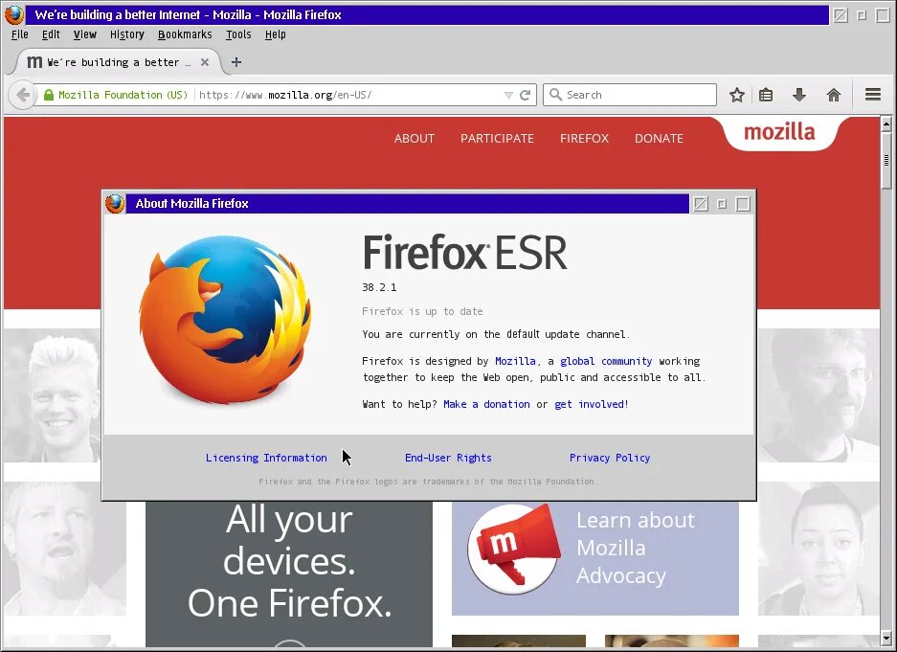Click the 'get involved!' link
This screenshot has height=652, width=897.
point(592,404)
